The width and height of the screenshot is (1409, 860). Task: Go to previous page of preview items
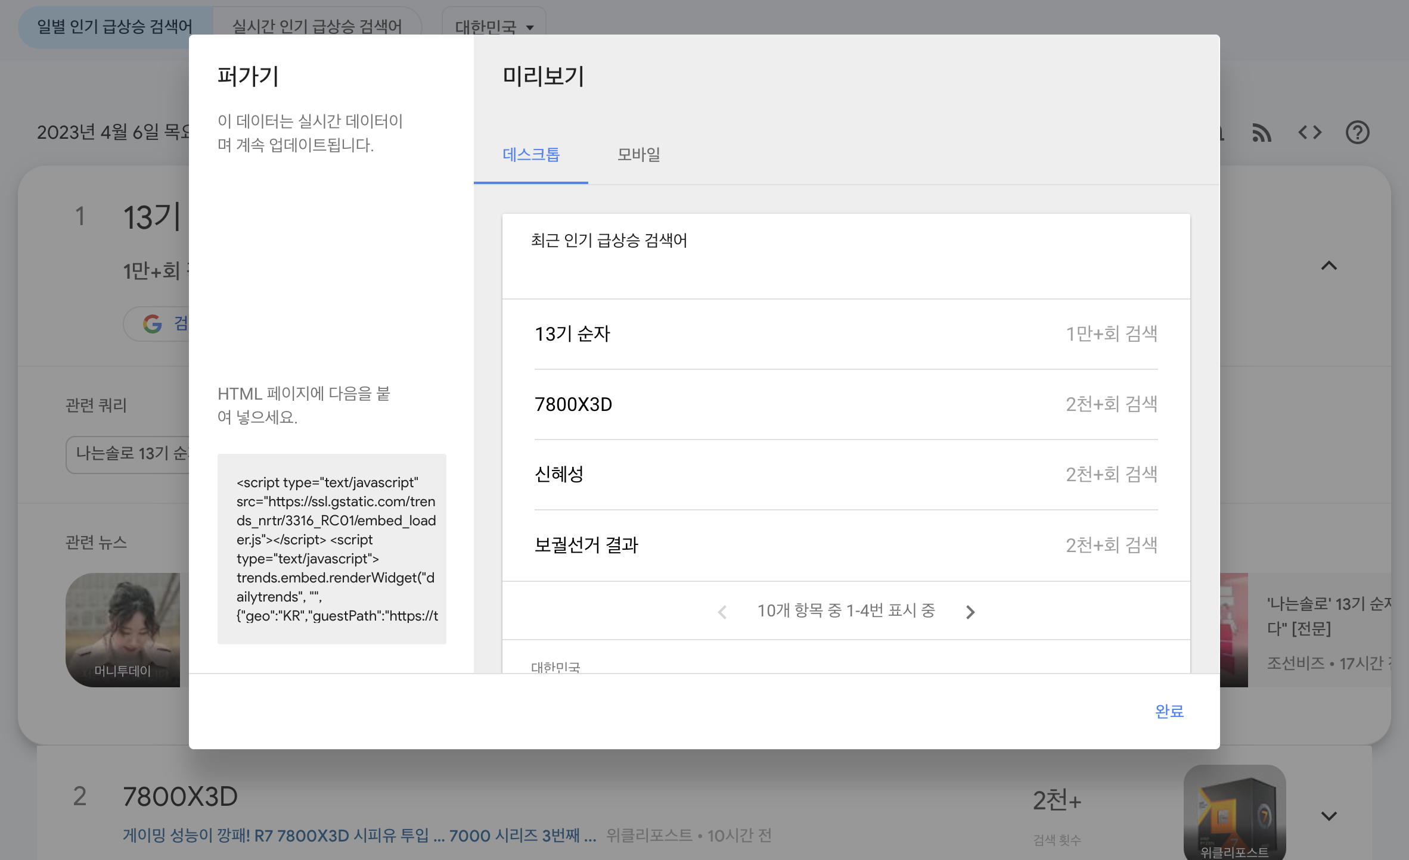tap(722, 612)
